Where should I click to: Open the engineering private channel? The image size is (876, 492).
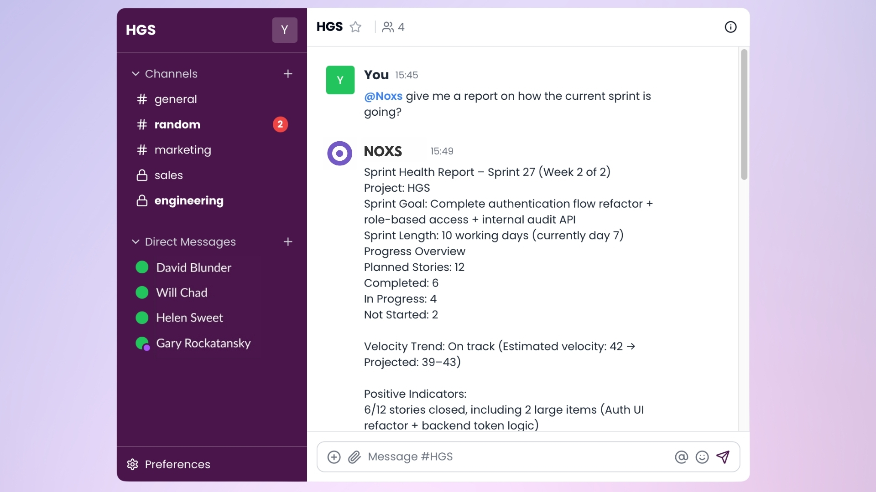[x=189, y=201]
